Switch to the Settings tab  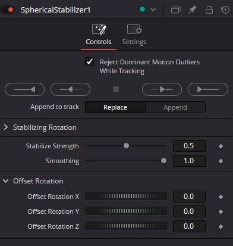pyautogui.click(x=134, y=35)
